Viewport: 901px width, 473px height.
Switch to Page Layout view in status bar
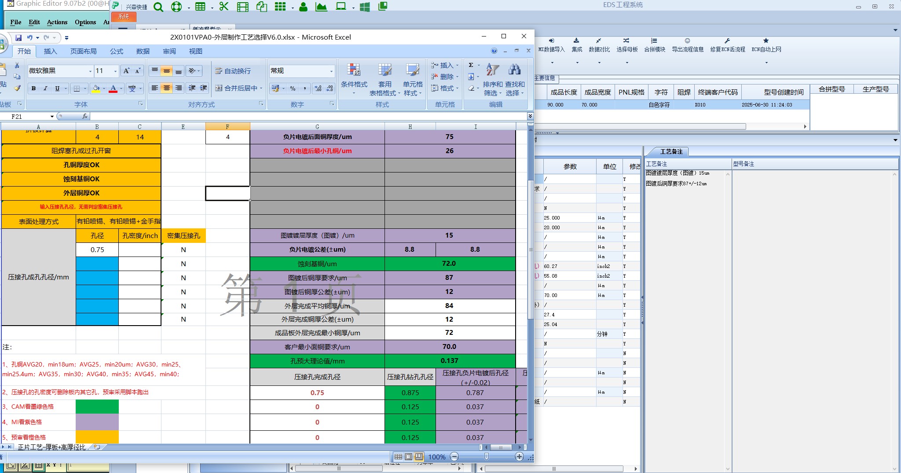point(408,457)
